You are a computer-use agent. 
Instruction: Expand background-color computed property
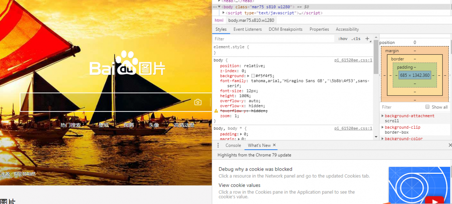point(383,139)
